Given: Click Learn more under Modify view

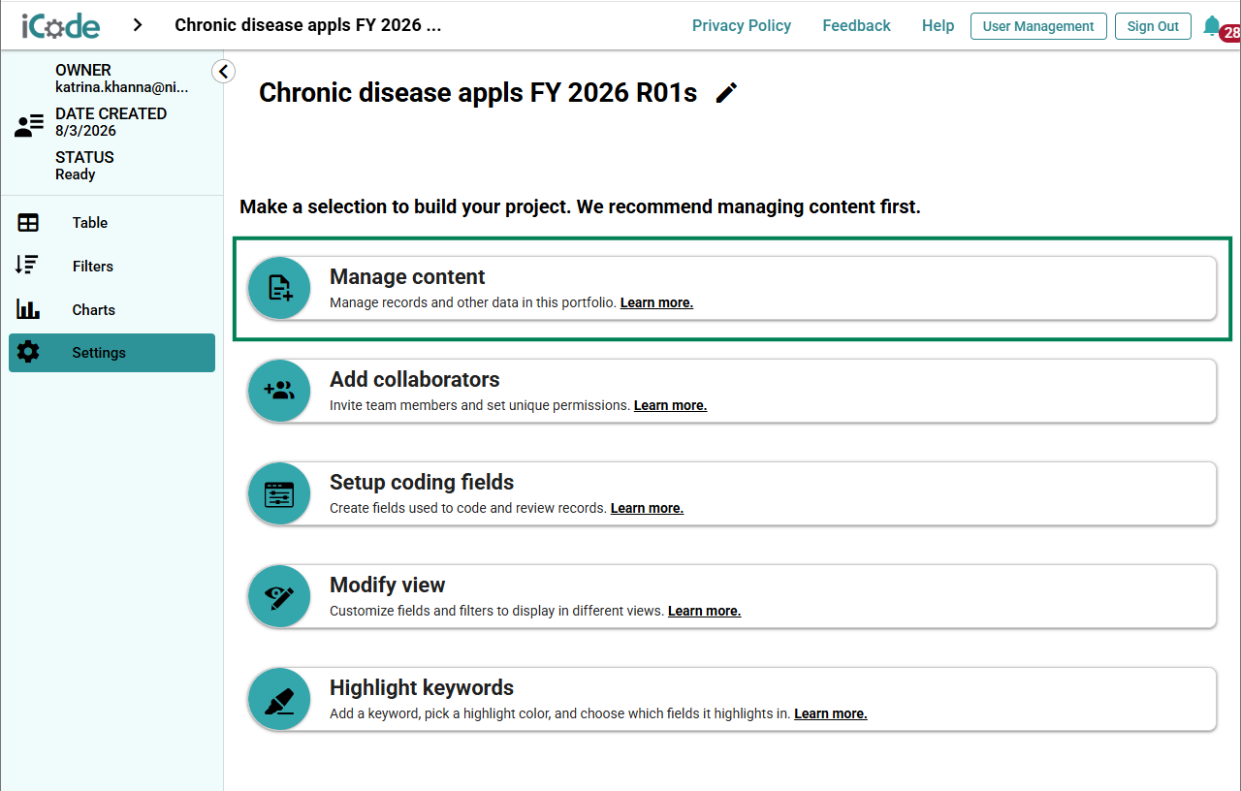Looking at the screenshot, I should click(x=704, y=611).
